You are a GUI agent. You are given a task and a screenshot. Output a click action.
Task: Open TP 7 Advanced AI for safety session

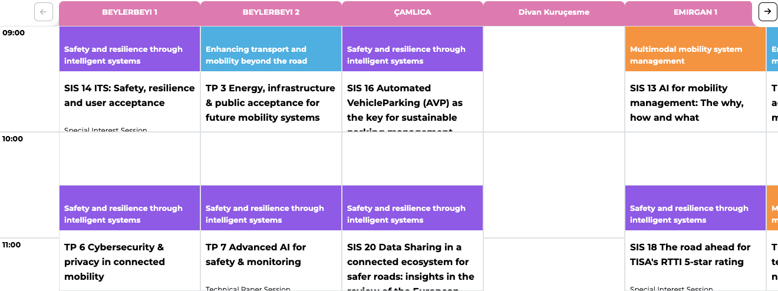256,254
